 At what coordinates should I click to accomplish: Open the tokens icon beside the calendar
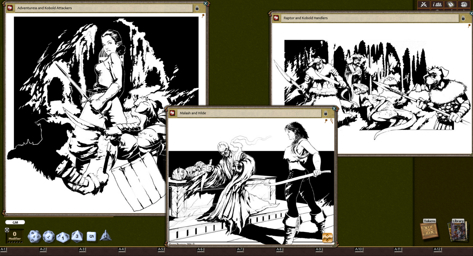pos(464,4)
